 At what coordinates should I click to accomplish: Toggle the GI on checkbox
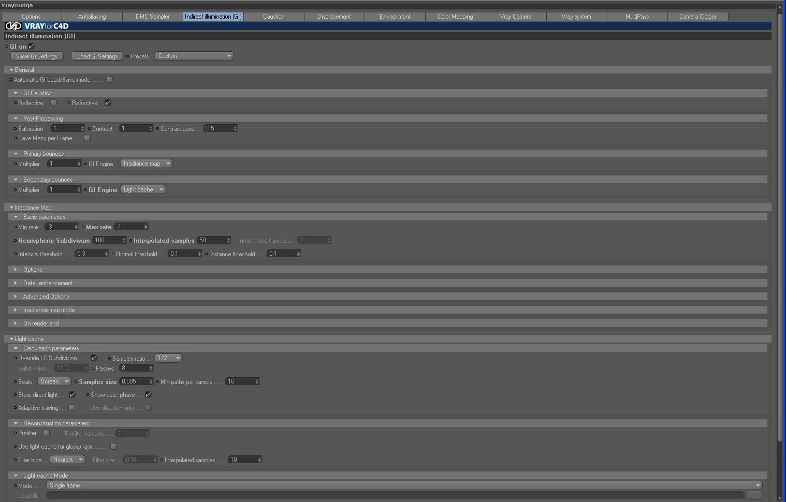pyautogui.click(x=31, y=46)
